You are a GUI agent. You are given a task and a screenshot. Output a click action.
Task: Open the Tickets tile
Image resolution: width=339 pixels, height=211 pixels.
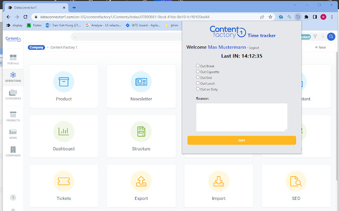tap(64, 186)
